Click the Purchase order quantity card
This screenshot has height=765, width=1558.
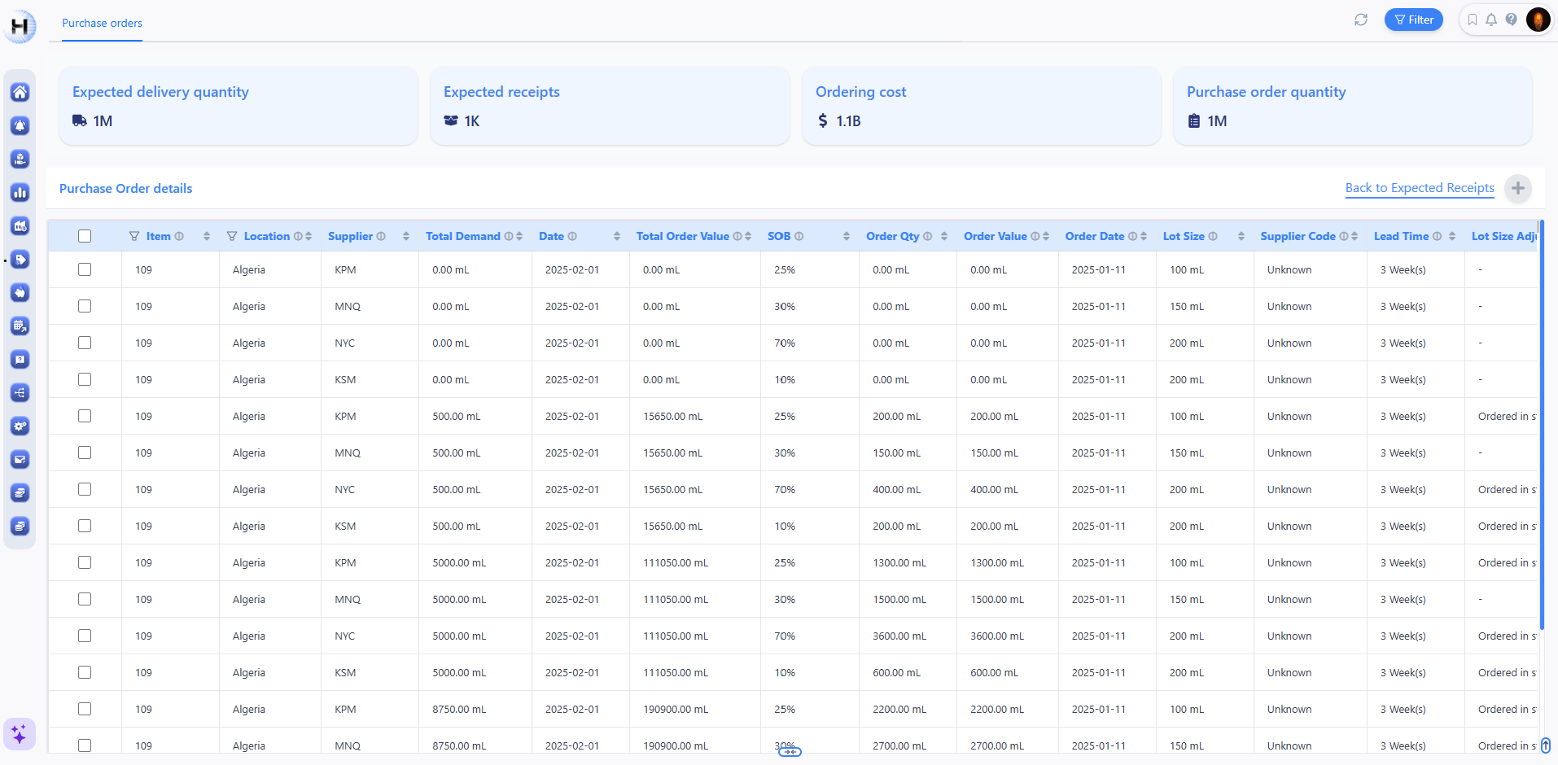(1353, 106)
